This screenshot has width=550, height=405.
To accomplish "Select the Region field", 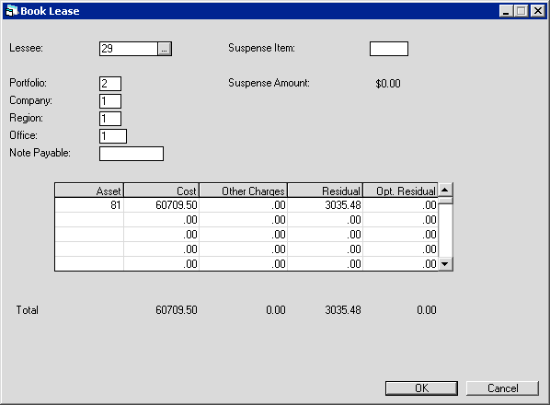I will (110, 119).
